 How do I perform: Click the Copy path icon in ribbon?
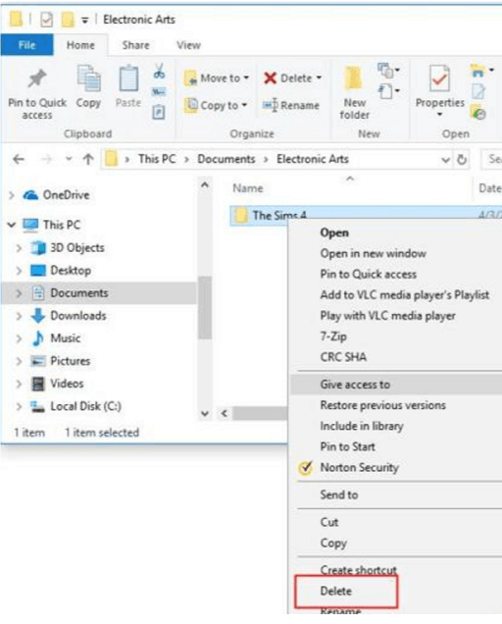tap(159, 92)
